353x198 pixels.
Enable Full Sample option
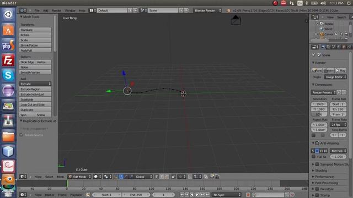click(313, 156)
